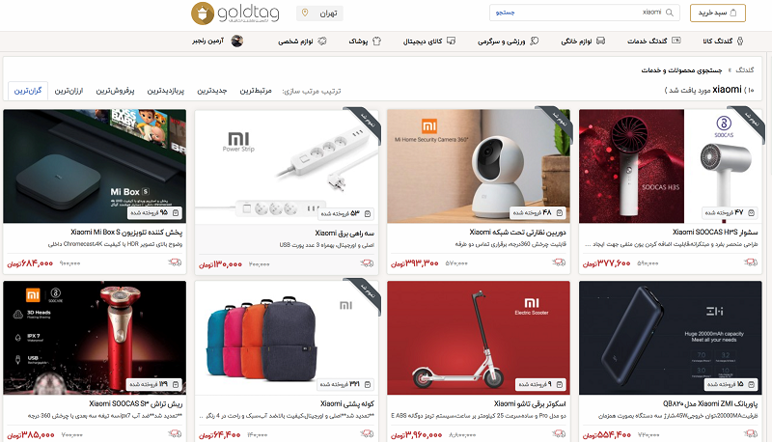Open the Xiaomi electric scooter image
The image size is (772, 442).
pyautogui.click(x=479, y=338)
